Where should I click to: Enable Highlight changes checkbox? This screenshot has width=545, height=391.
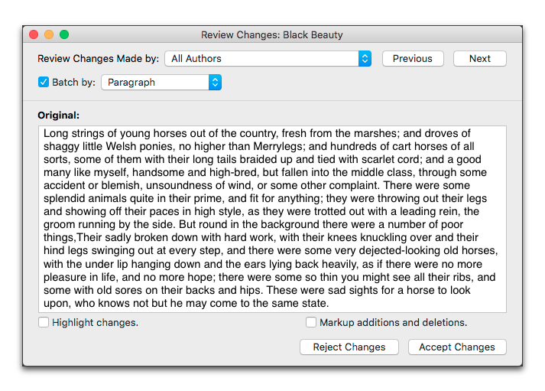pos(44,322)
